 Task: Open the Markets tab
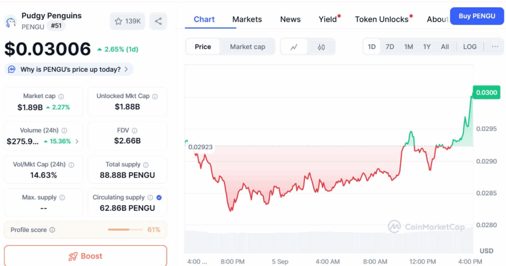click(247, 19)
